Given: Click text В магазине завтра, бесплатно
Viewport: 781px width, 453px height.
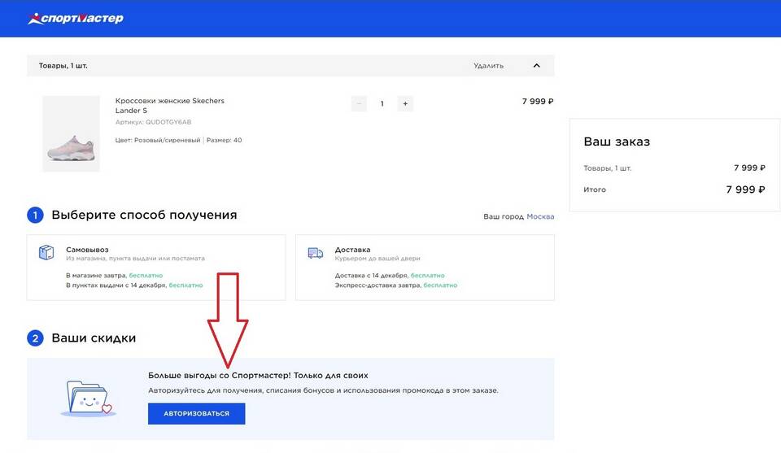Looking at the screenshot, I should (x=114, y=275).
